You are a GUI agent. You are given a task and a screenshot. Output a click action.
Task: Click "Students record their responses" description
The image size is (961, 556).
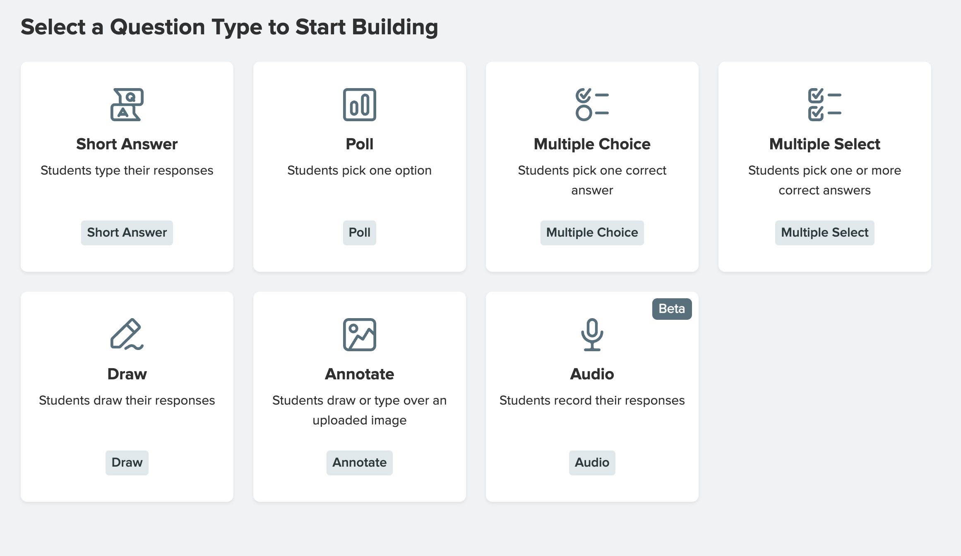pos(592,400)
